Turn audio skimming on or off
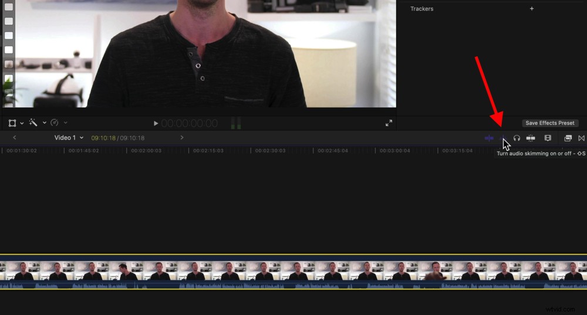Screen dimensions: 587x315 [503, 138]
